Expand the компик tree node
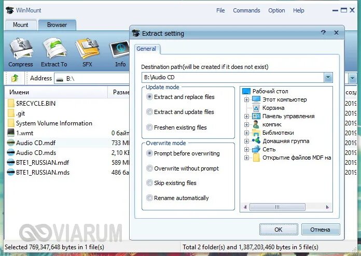Viewport: 361px width, 256px height. (246, 124)
